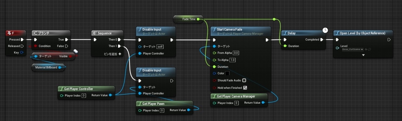Image resolution: width=402 pixels, height=121 pixels.
Task: Click the True exec pin on Branch
Action: coord(67,39)
